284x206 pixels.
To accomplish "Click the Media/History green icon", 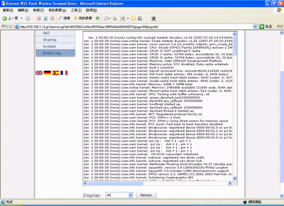I will click(98, 18).
